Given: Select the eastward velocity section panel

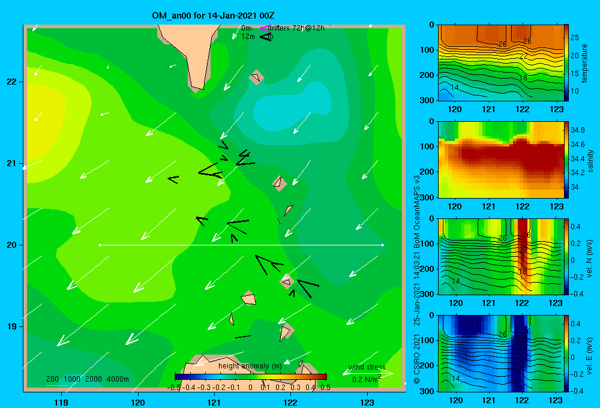Looking at the screenshot, I should [501, 353].
